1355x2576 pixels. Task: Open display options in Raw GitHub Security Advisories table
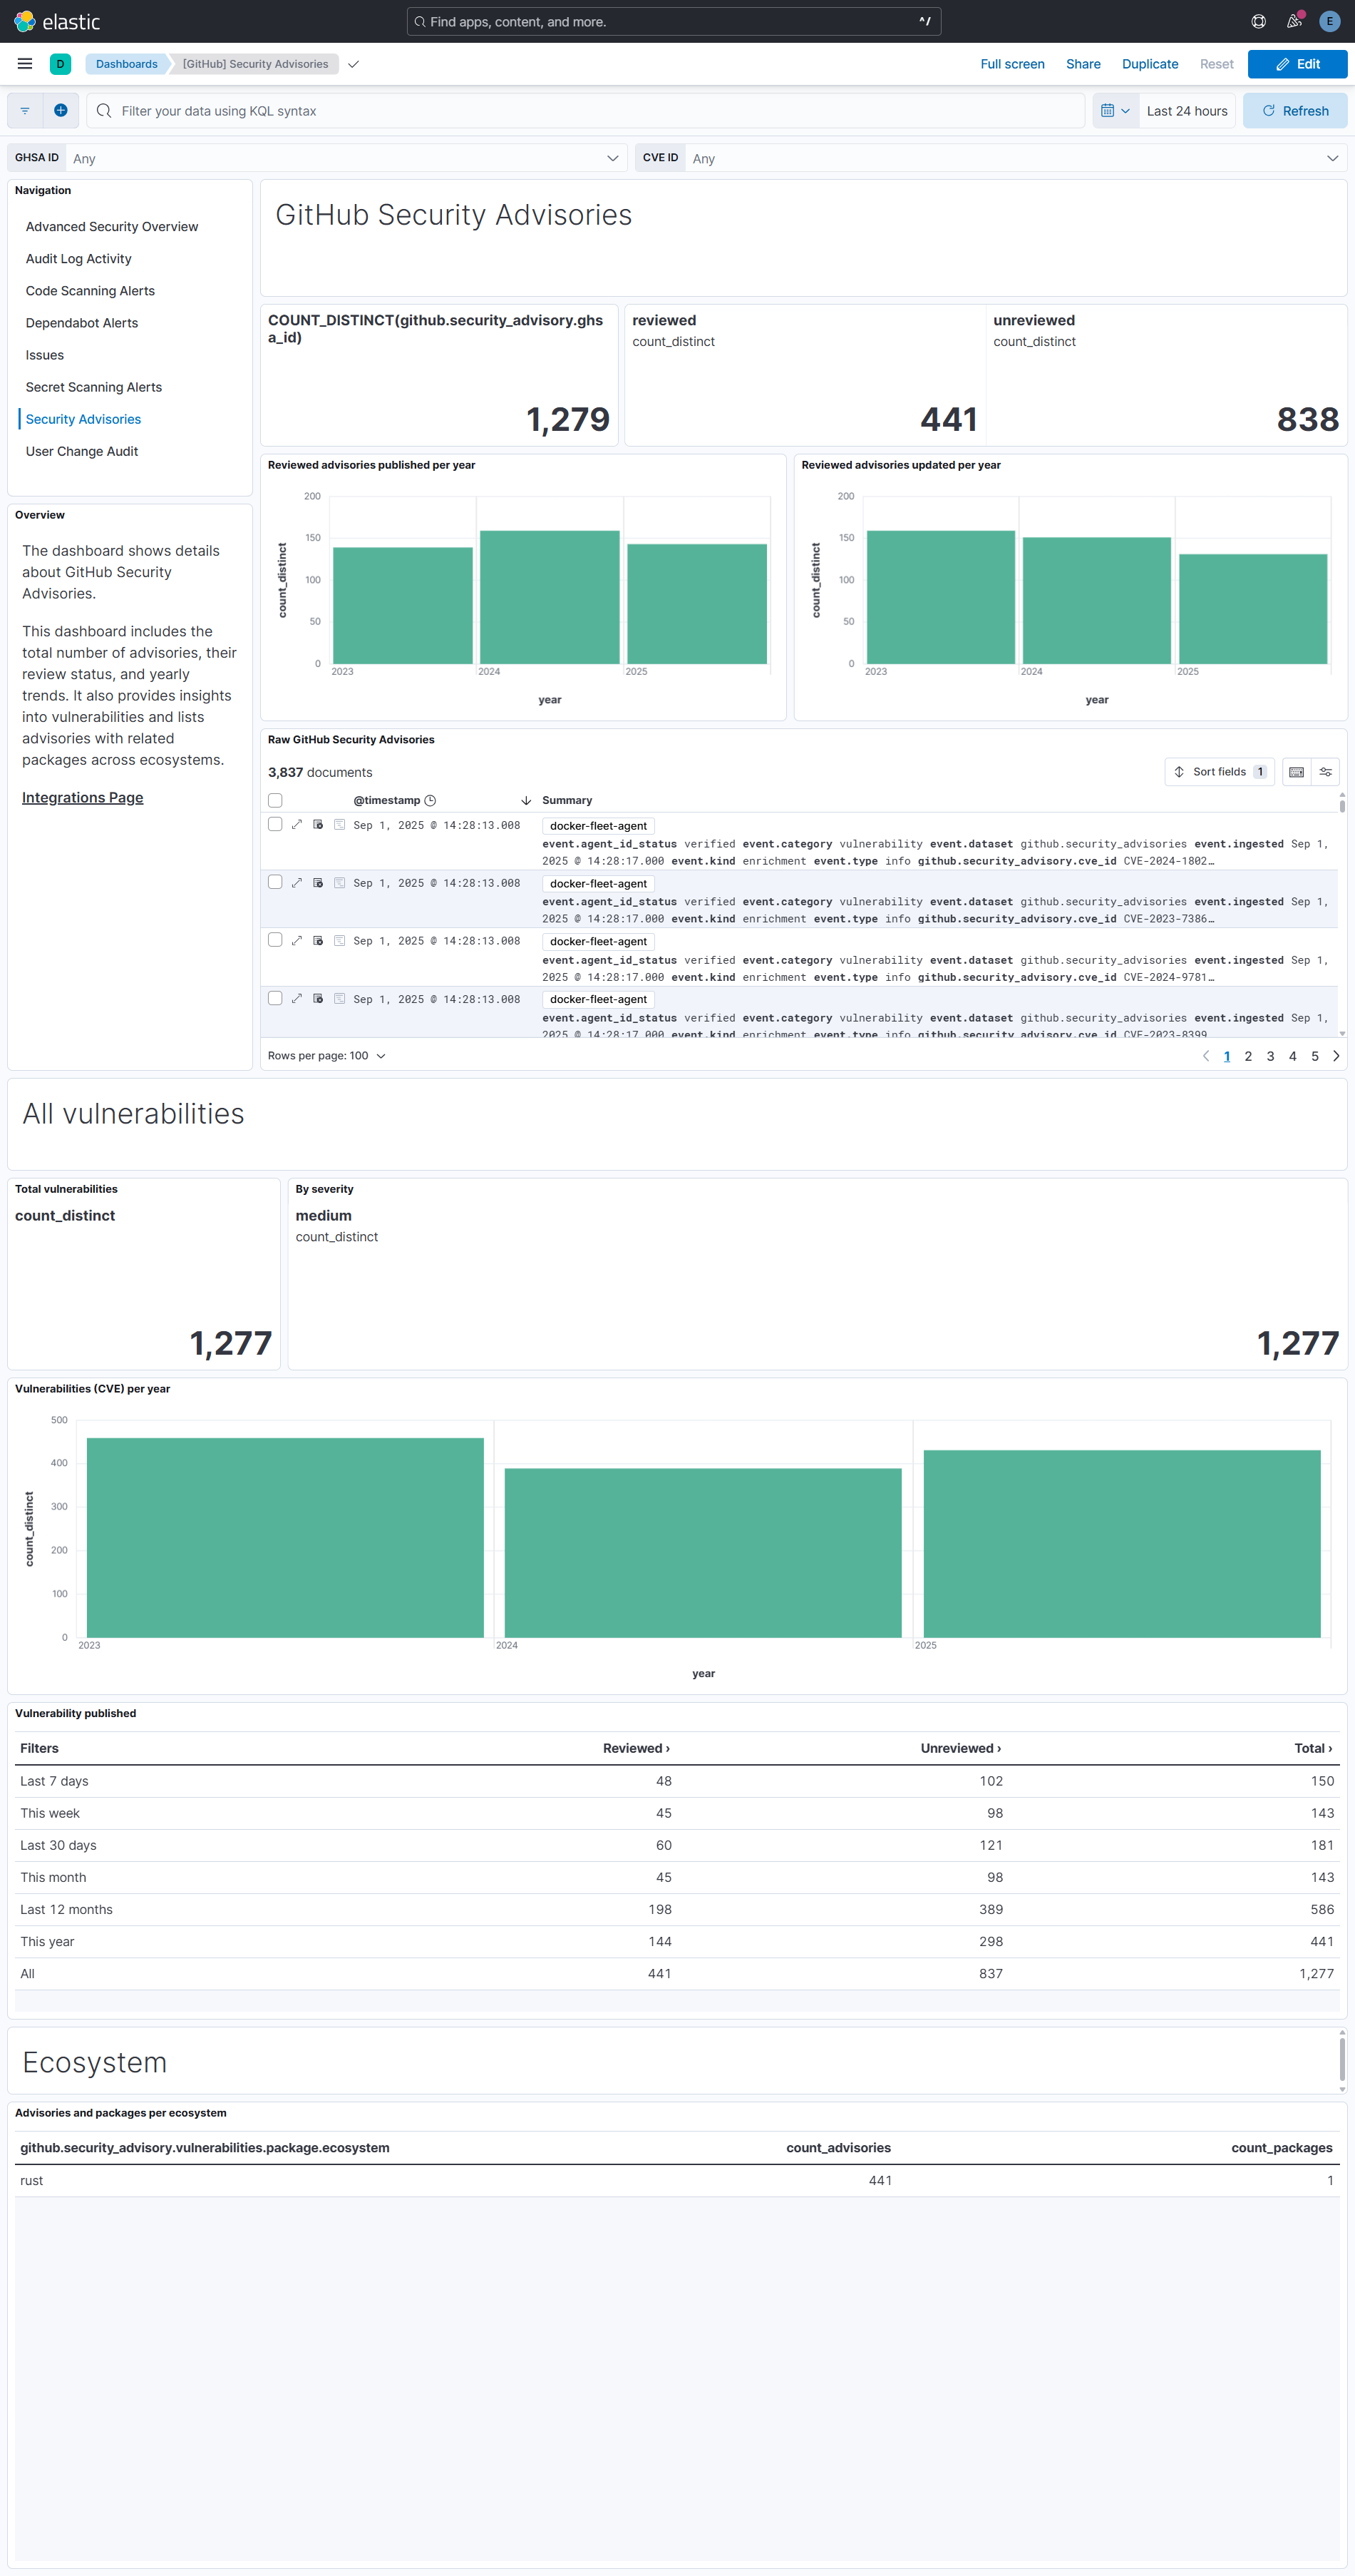click(1326, 771)
